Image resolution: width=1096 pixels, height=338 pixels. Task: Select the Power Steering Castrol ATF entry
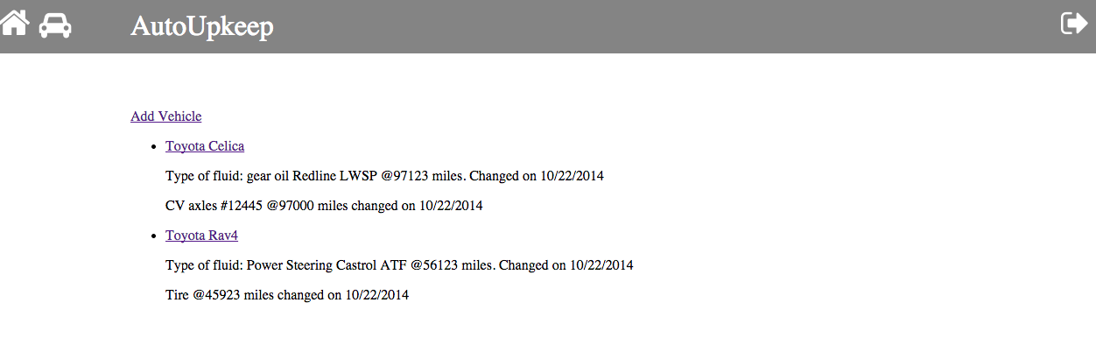click(399, 265)
